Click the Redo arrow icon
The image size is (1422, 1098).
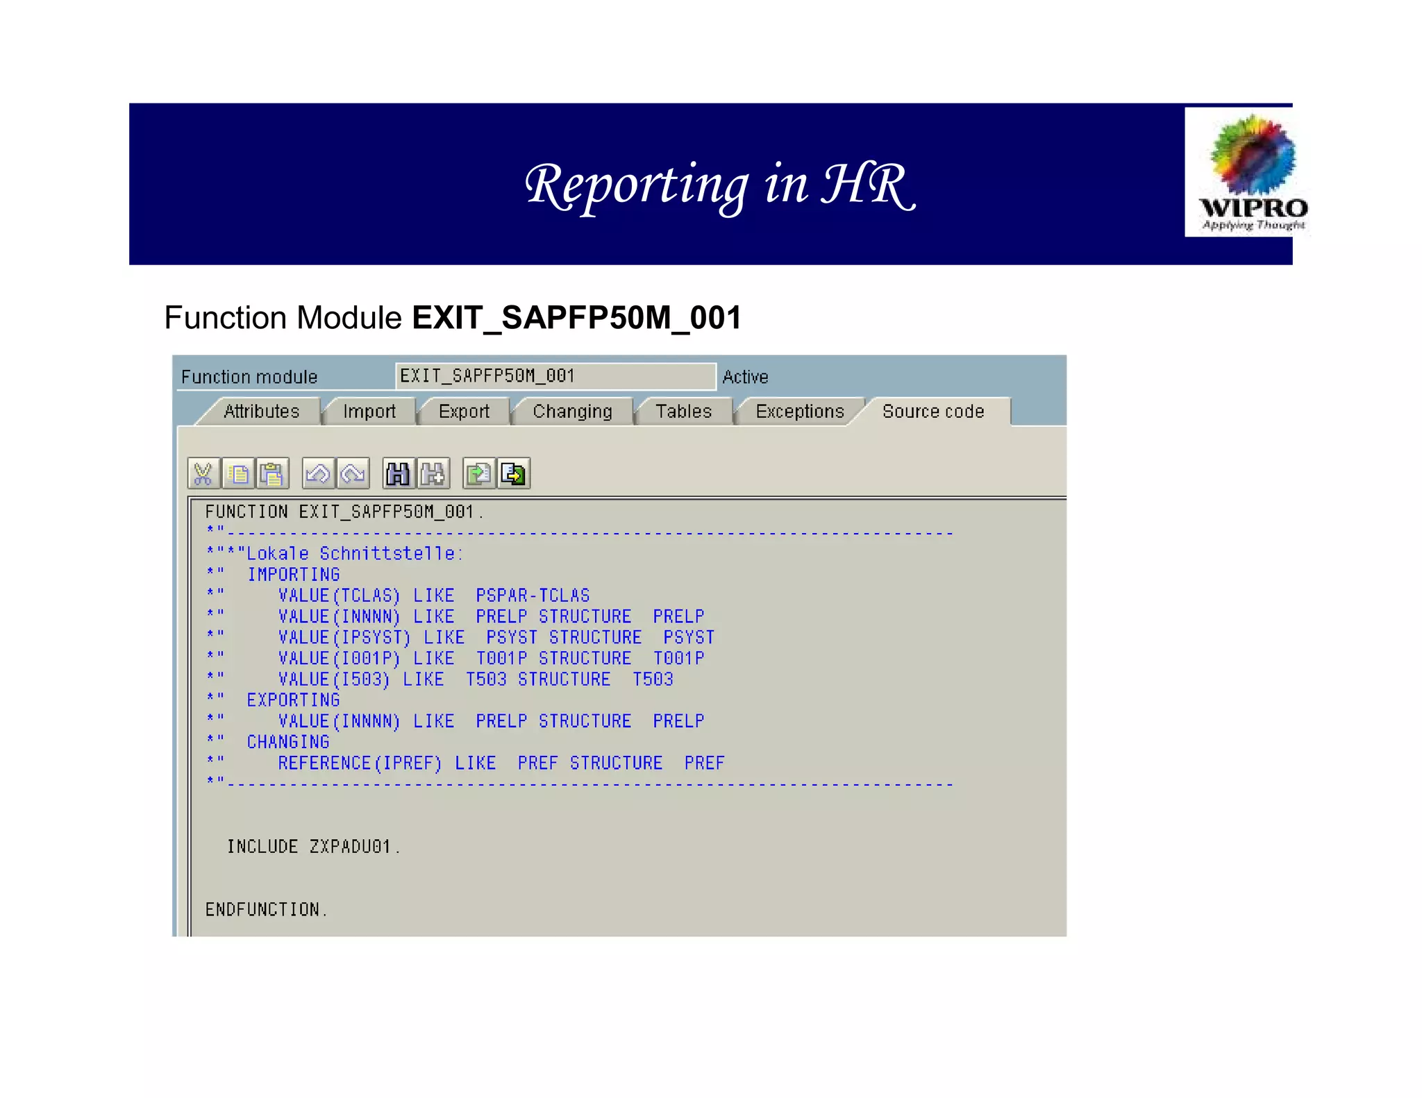[x=353, y=474]
